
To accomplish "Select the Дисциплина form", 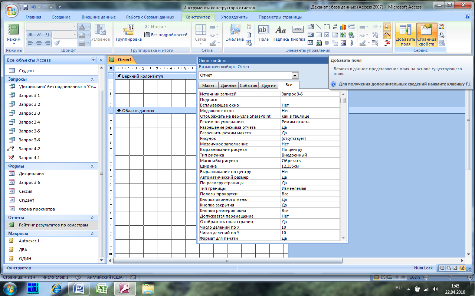I will (x=31, y=174).
